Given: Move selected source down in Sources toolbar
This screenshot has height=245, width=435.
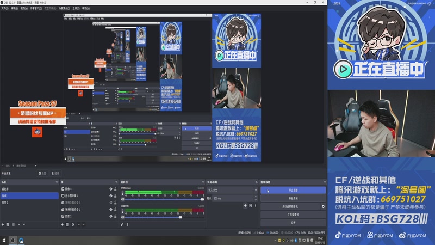Looking at the screenshot, I should click(84, 224).
